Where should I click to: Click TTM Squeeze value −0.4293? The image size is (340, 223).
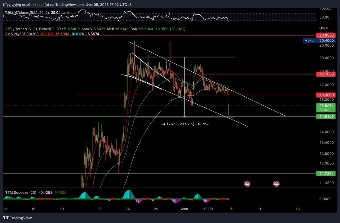coord(46,193)
